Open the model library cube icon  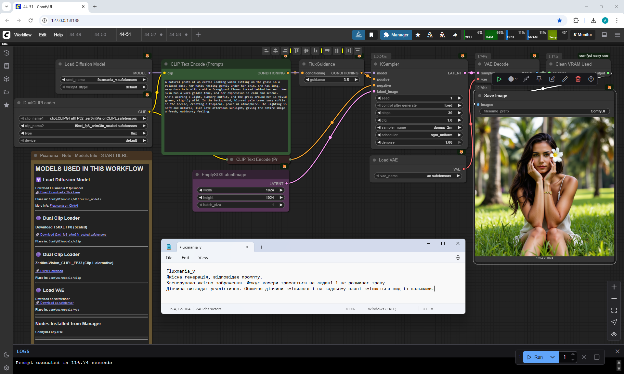click(x=6, y=79)
